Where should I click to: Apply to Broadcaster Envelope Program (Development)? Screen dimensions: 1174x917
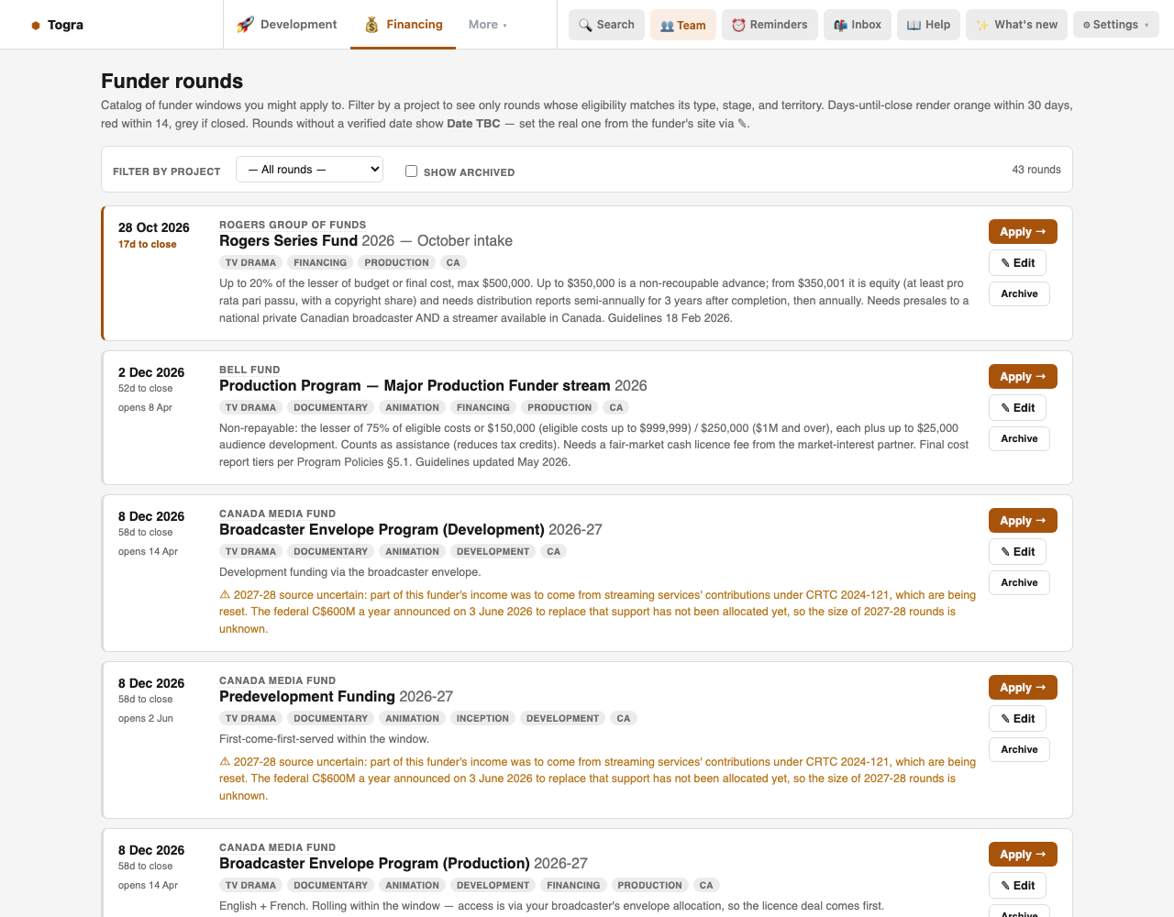tap(1023, 521)
